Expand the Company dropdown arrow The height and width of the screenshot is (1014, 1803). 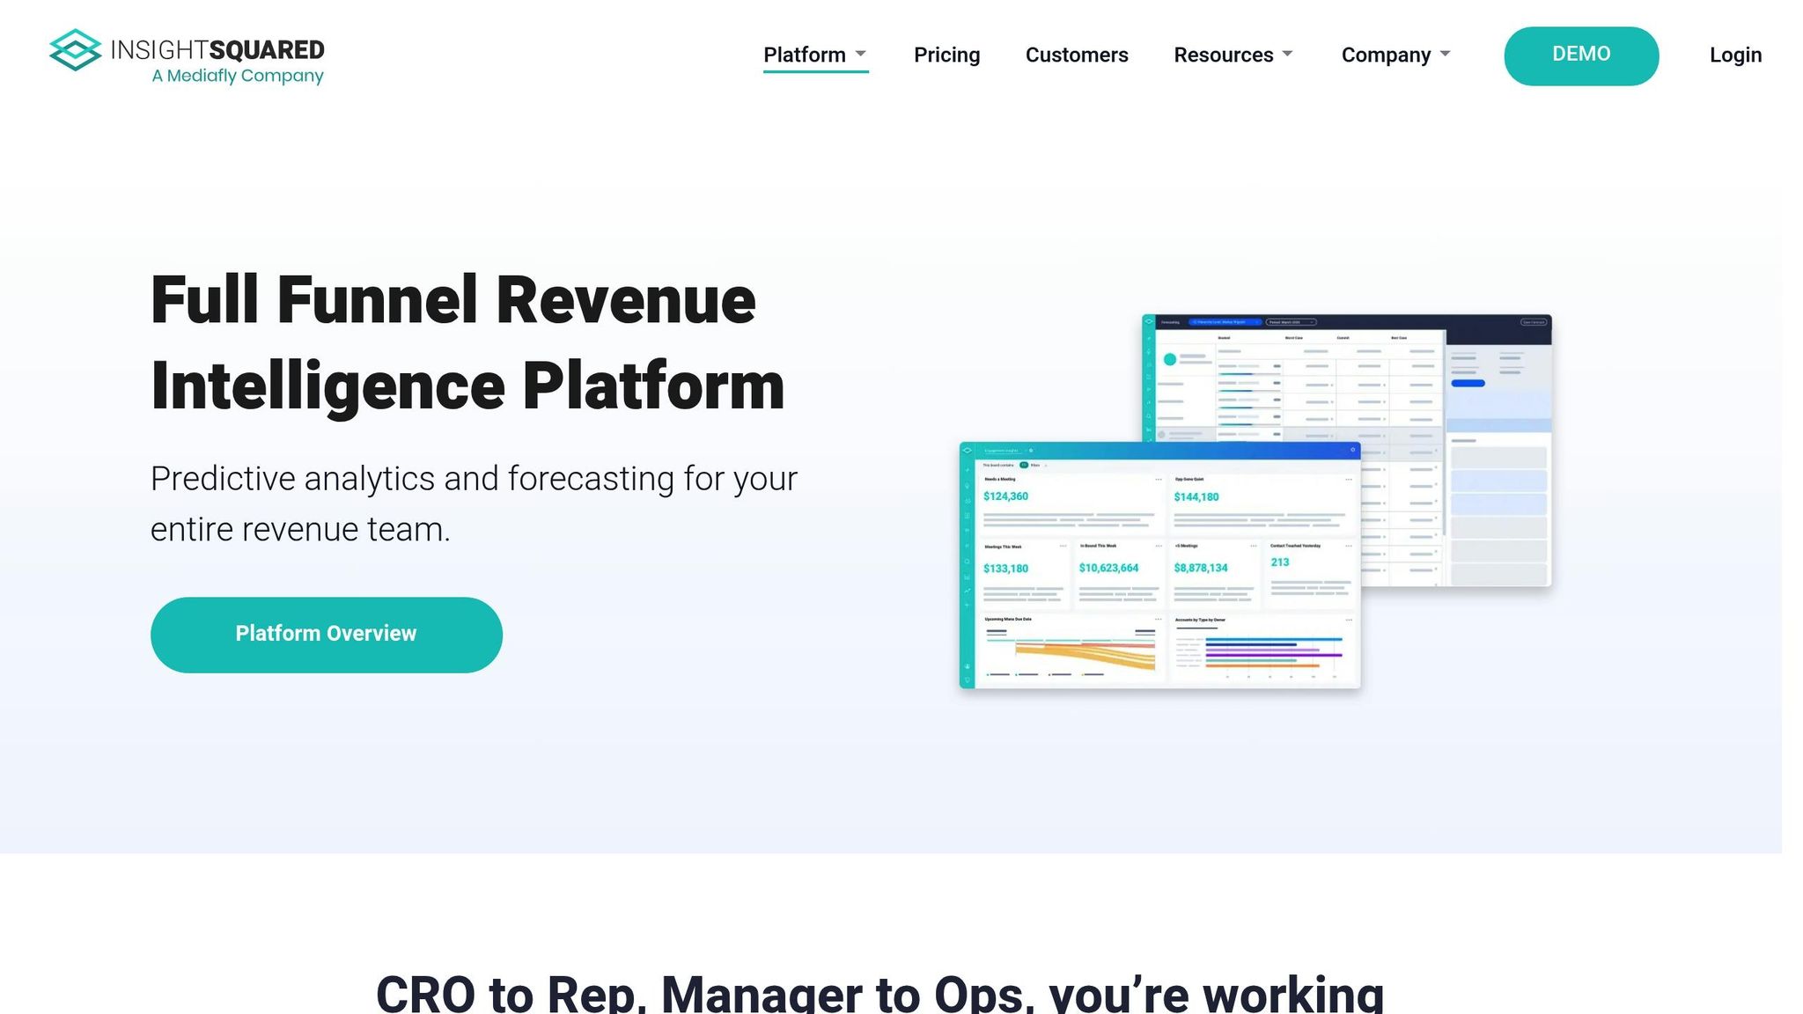1446,54
